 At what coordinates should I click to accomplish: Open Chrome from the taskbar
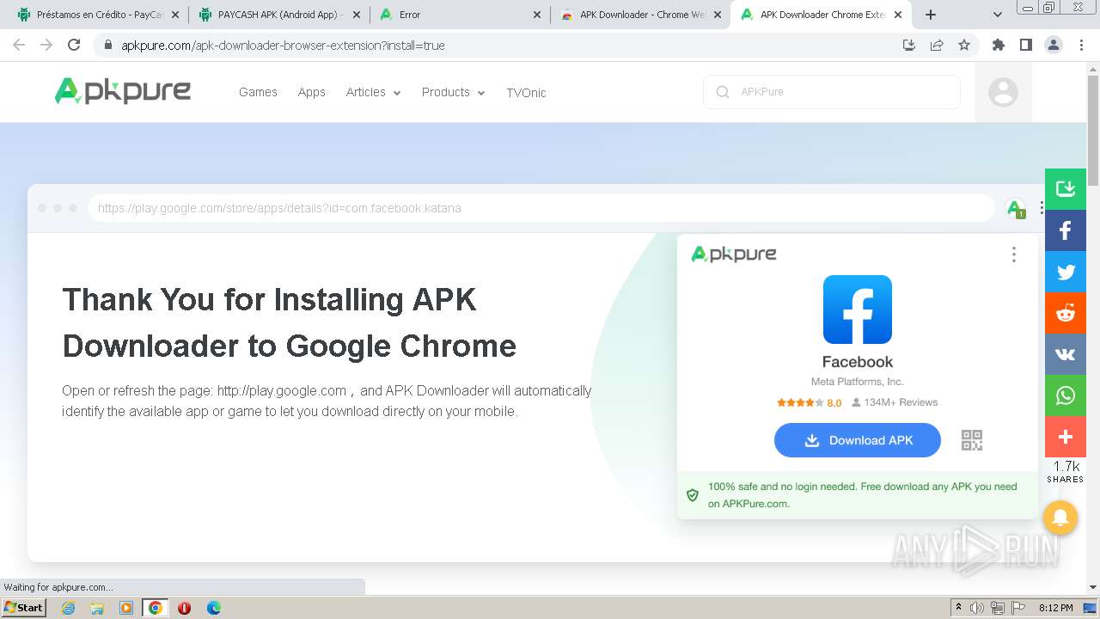155,608
